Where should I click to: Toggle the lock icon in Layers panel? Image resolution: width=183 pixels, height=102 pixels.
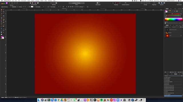pyautogui.click(x=182, y=27)
